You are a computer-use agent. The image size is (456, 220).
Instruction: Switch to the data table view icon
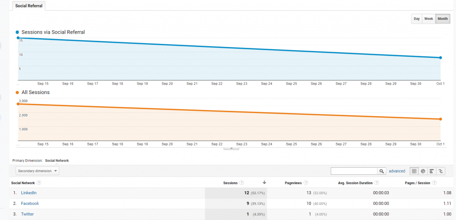pos(414,171)
